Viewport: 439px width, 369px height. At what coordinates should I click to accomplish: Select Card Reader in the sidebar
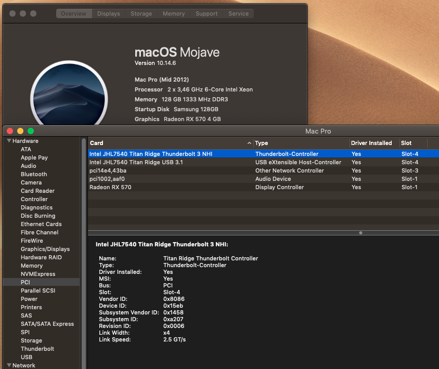tap(37, 191)
